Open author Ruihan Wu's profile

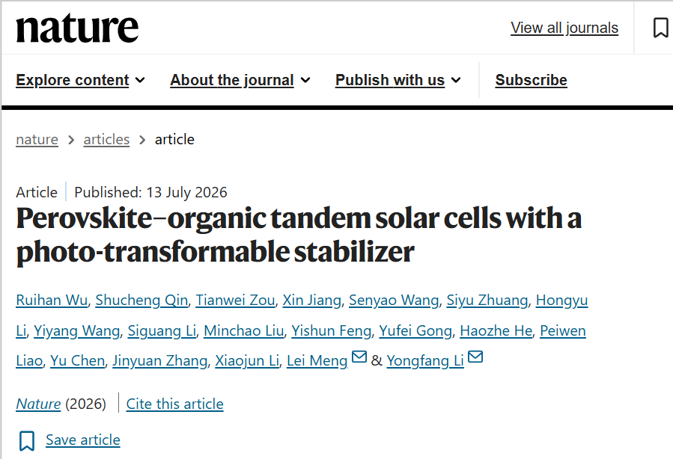tap(52, 301)
